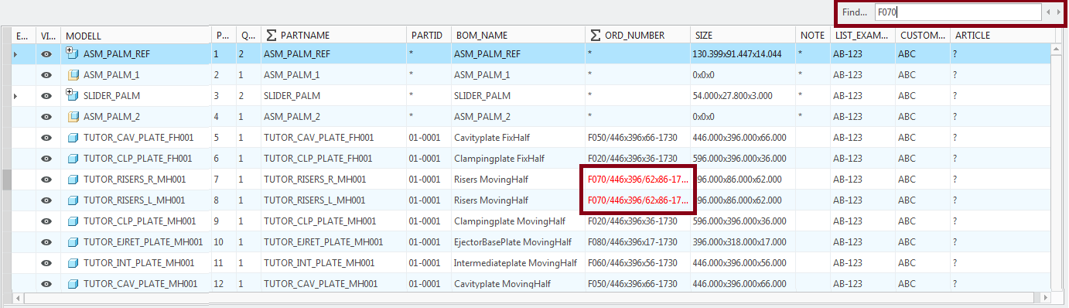
Task: Toggle visibility eye for ASM_PALM_REF row
Action: (47, 54)
